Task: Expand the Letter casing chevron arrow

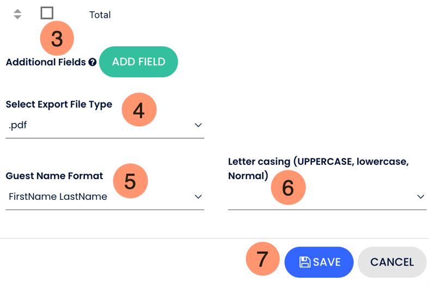Action: click(420, 197)
